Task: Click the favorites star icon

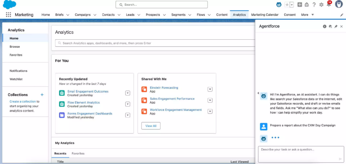Action: point(287,5)
